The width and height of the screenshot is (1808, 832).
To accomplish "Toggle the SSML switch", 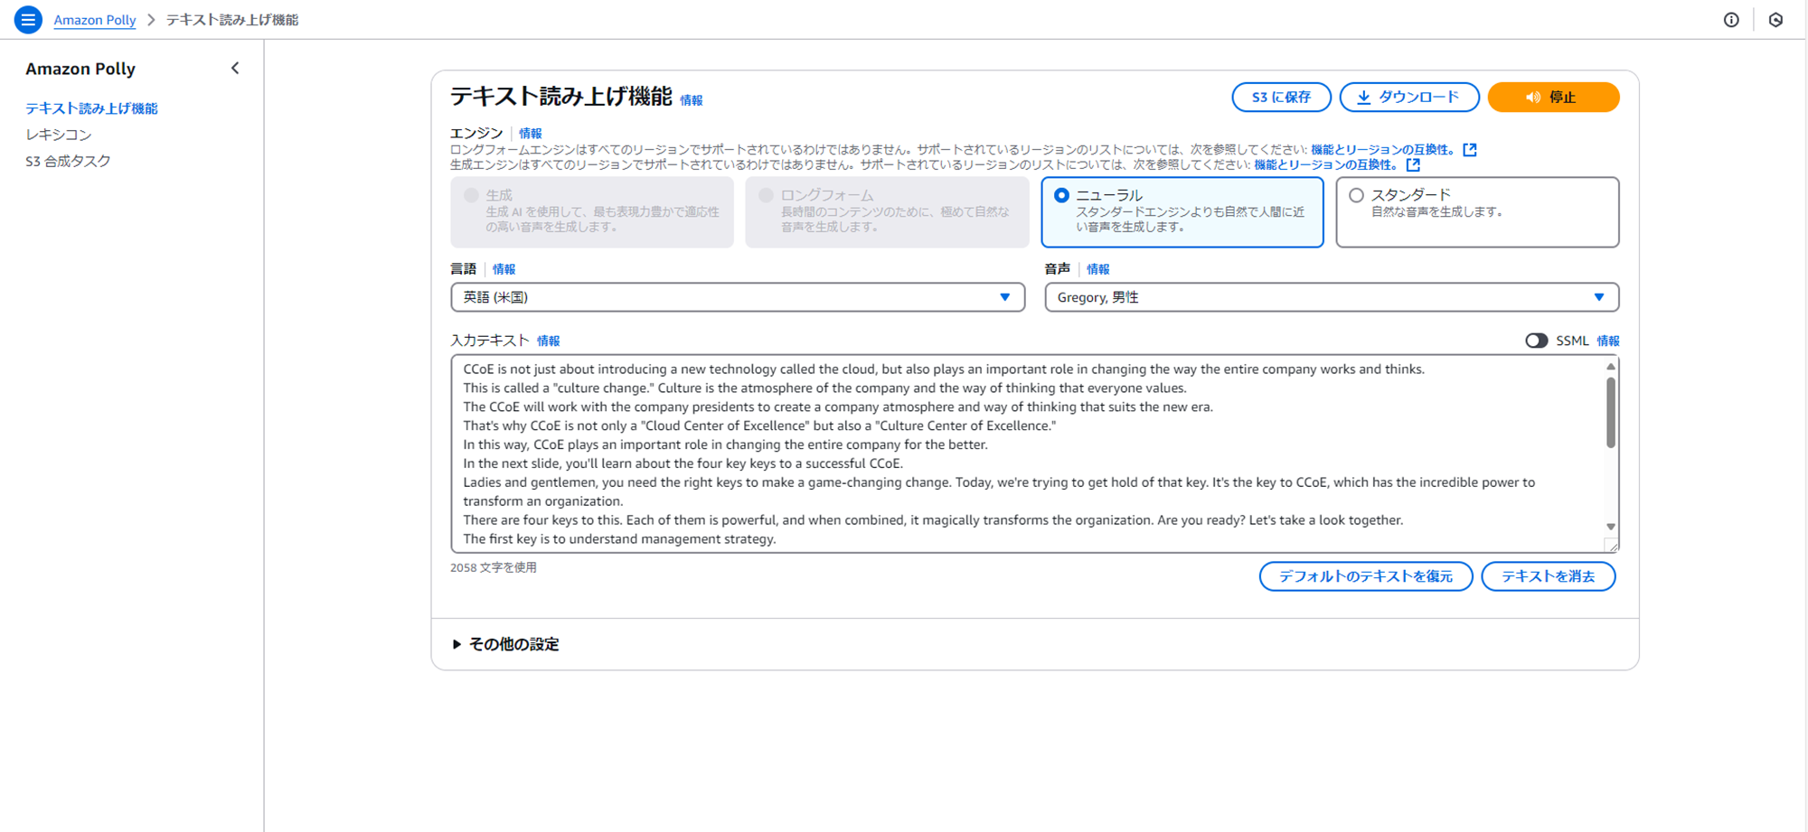I will point(1536,341).
